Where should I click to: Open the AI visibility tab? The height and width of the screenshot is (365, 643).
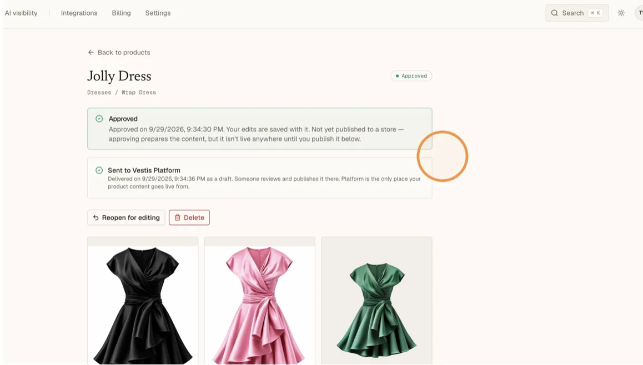(x=21, y=13)
